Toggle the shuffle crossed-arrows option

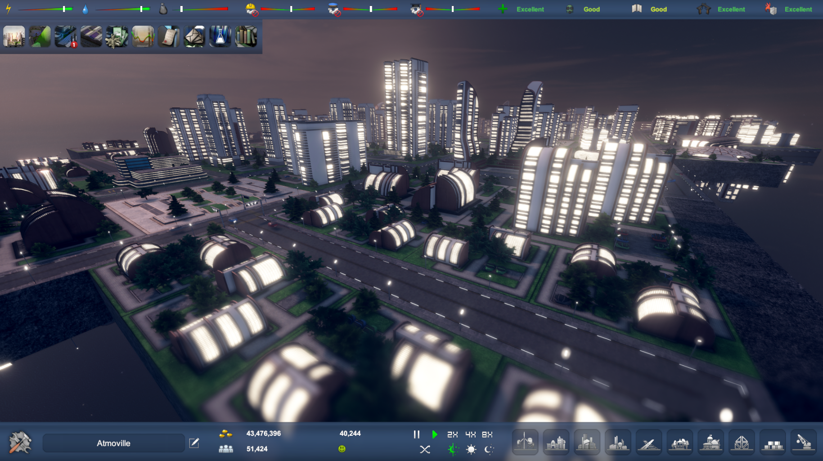coord(425,449)
